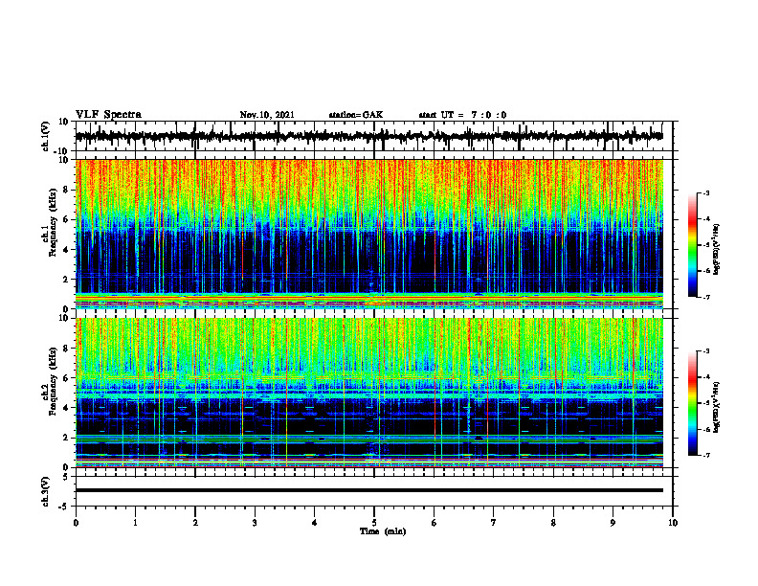This screenshot has width=758, height=586.
Task: Click the time-axis tick label "9"
Action: pos(613,523)
